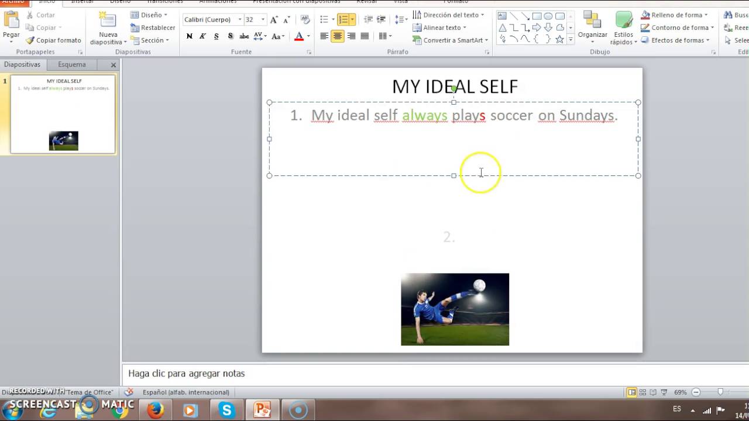
Task: Toggle bold N formatting
Action: point(189,36)
